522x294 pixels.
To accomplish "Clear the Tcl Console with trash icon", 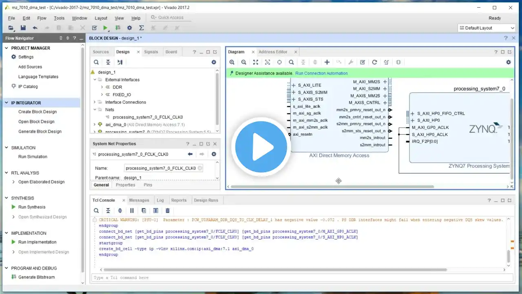I will [x=167, y=211].
